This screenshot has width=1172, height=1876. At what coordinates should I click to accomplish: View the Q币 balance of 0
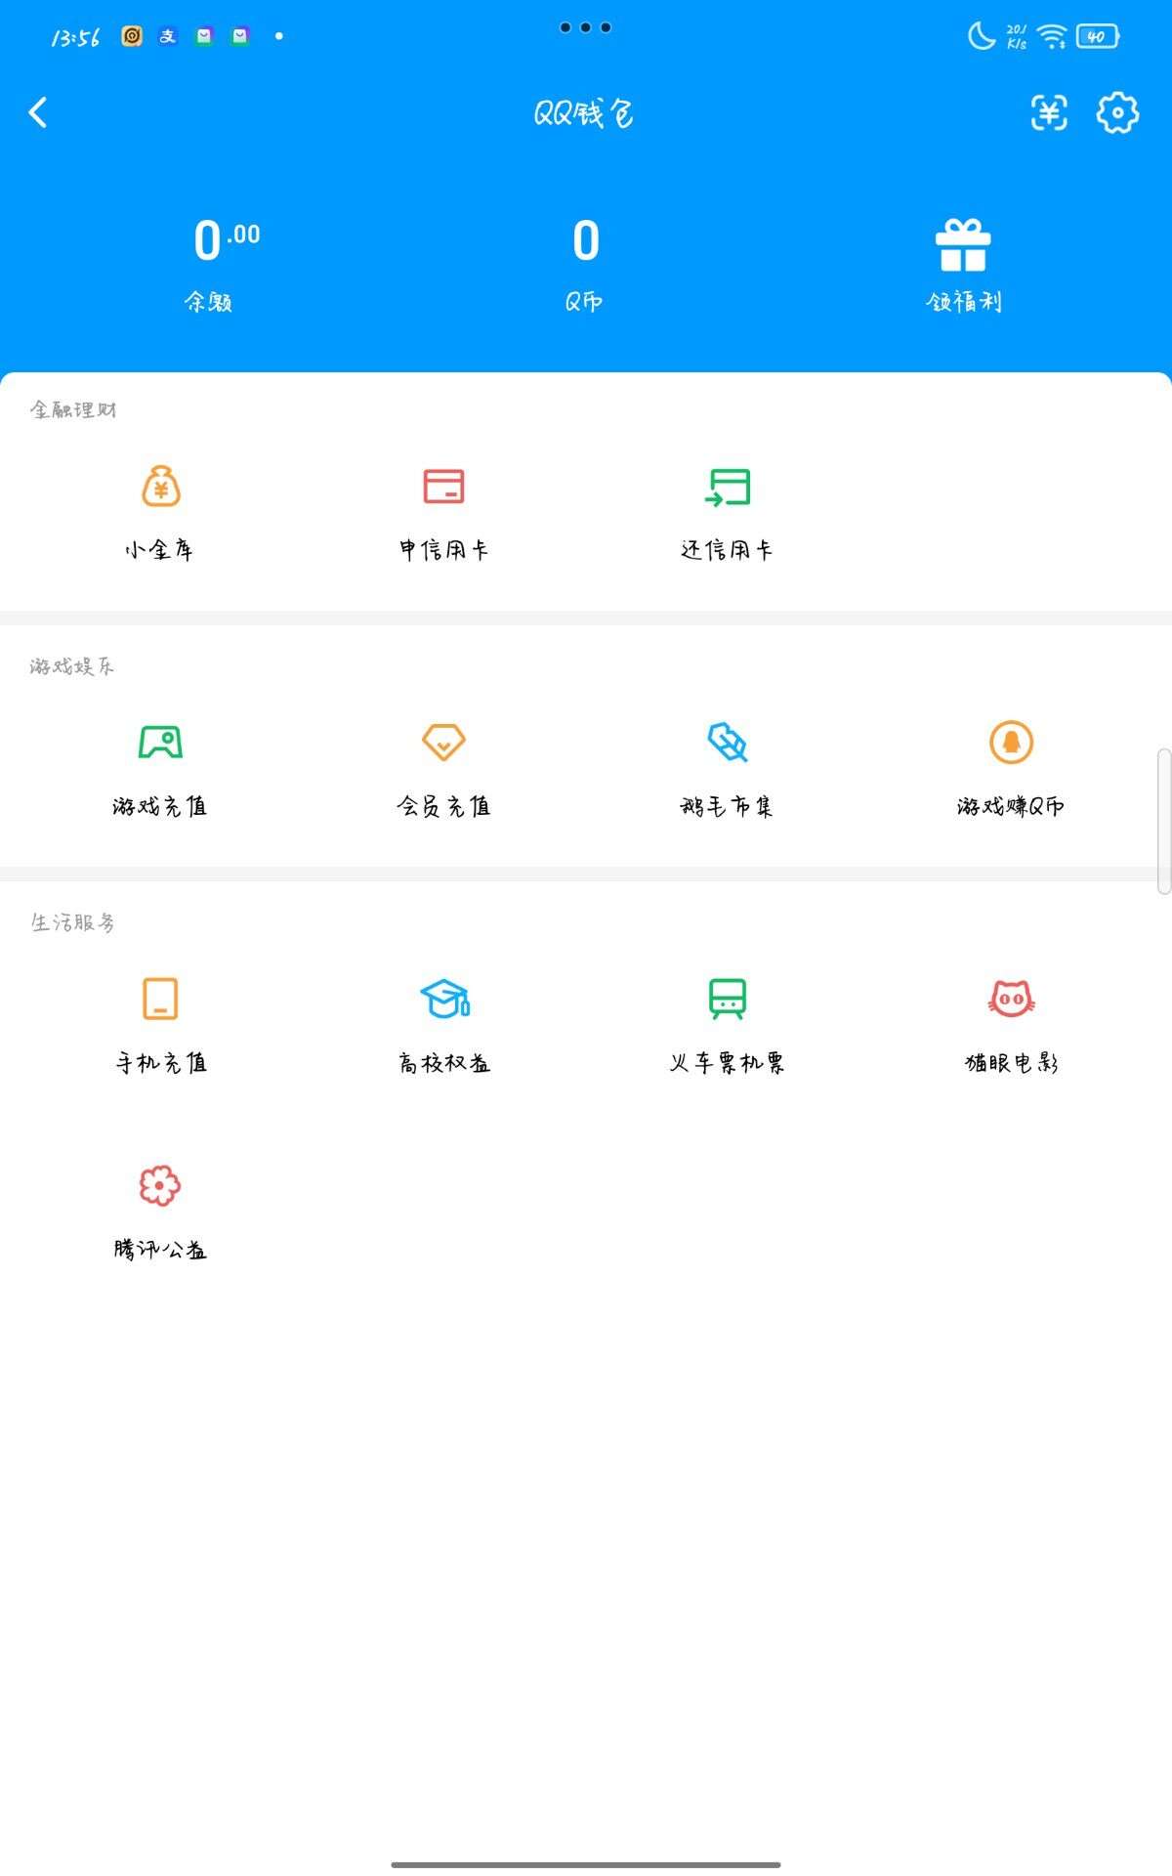[585, 240]
